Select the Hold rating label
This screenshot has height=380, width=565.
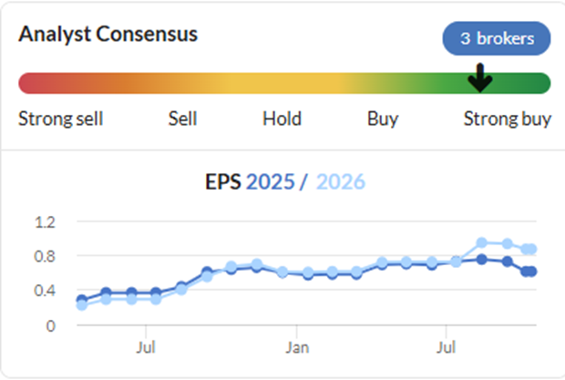point(282,118)
